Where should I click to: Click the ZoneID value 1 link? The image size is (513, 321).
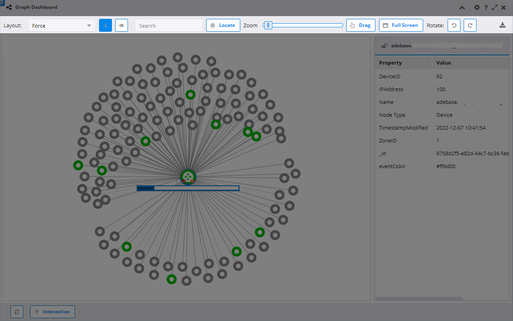(438, 140)
